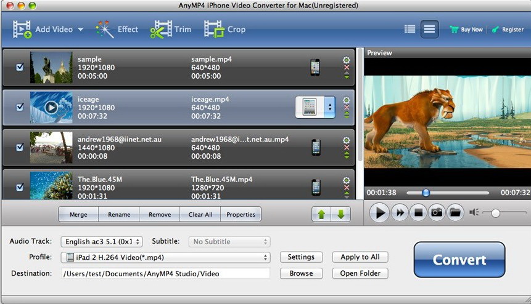
Task: Fast forward the preview video
Action: click(400, 212)
